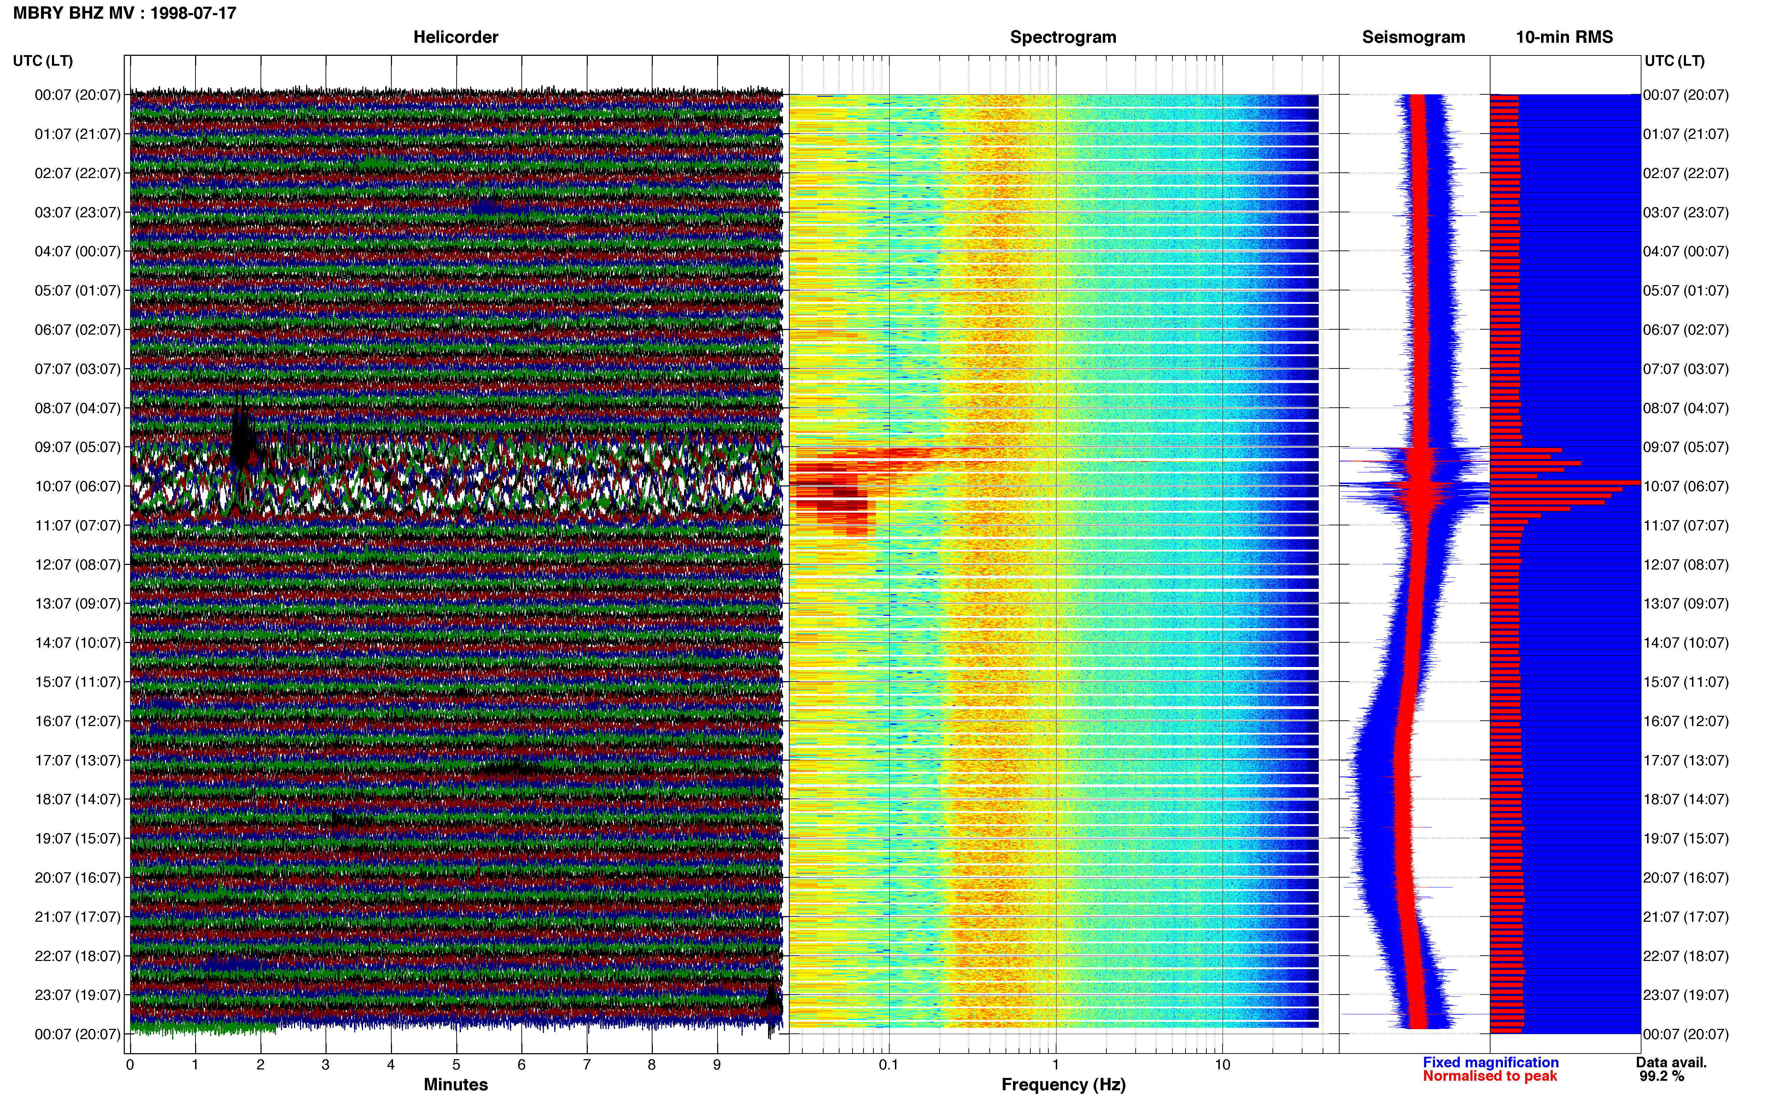Click the 'Data avail.' label
Viewport: 1774px width, 1109px height.
pyautogui.click(x=1671, y=1063)
